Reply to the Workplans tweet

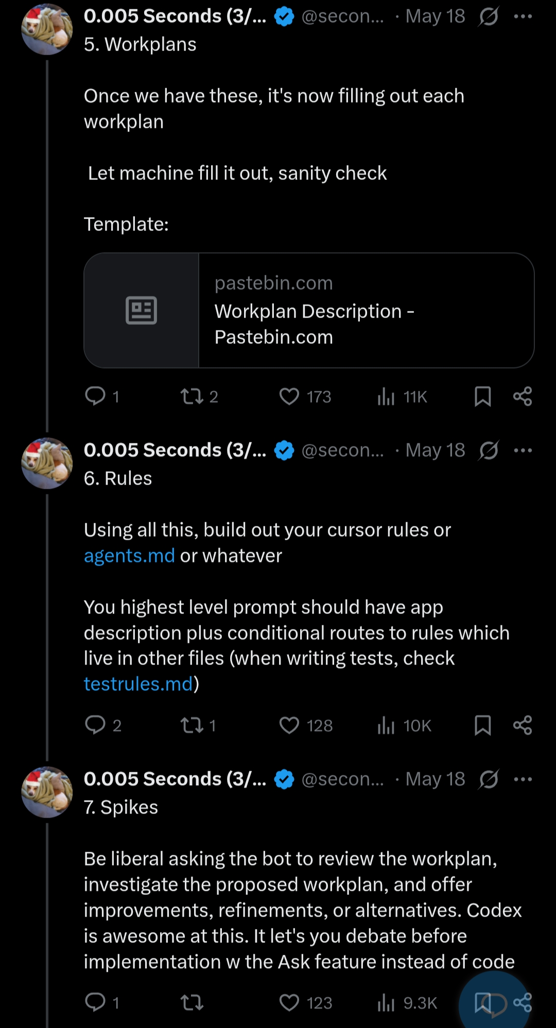(95, 396)
